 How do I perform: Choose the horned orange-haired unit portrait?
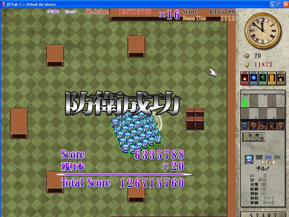[281, 126]
